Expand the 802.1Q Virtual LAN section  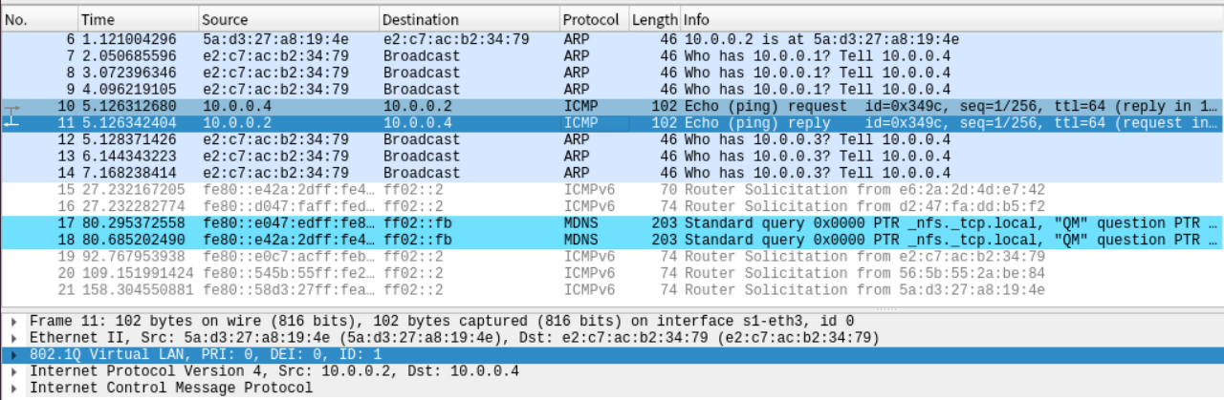(x=14, y=354)
